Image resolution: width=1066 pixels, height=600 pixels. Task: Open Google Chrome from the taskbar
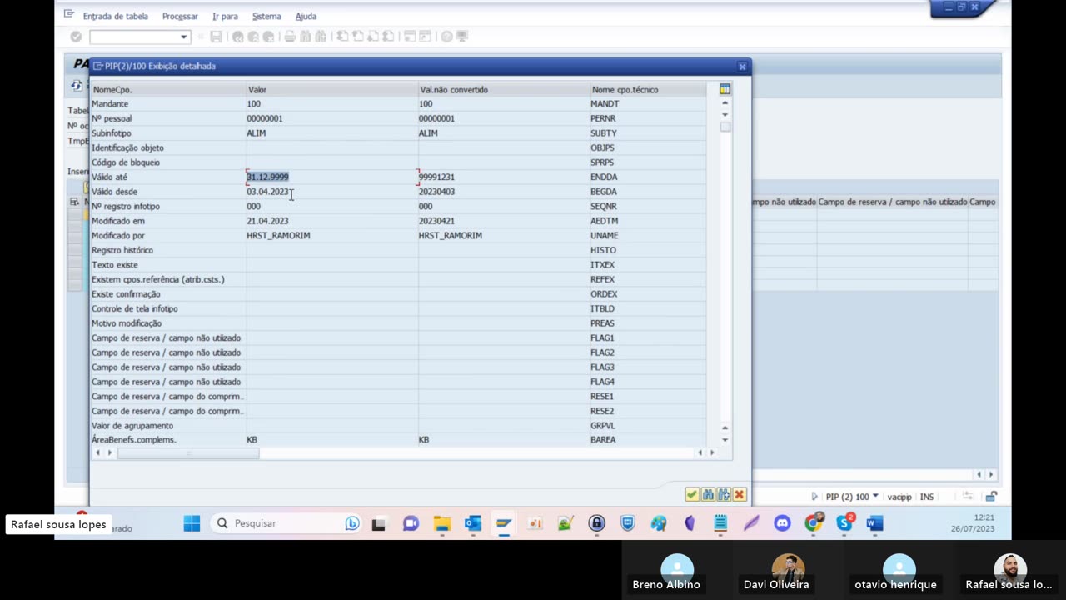coord(813,523)
